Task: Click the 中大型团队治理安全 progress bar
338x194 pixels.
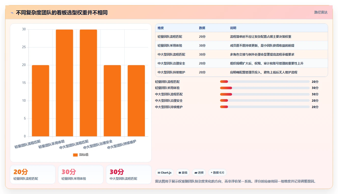Action: pos(265,100)
